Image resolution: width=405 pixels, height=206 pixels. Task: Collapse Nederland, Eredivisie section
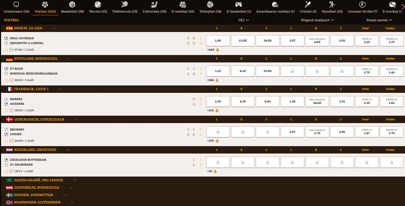68,150
